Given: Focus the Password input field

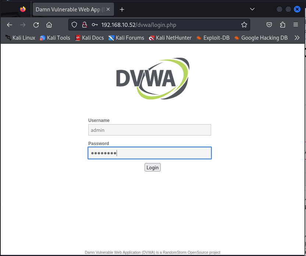Looking at the screenshot, I should click(x=149, y=153).
